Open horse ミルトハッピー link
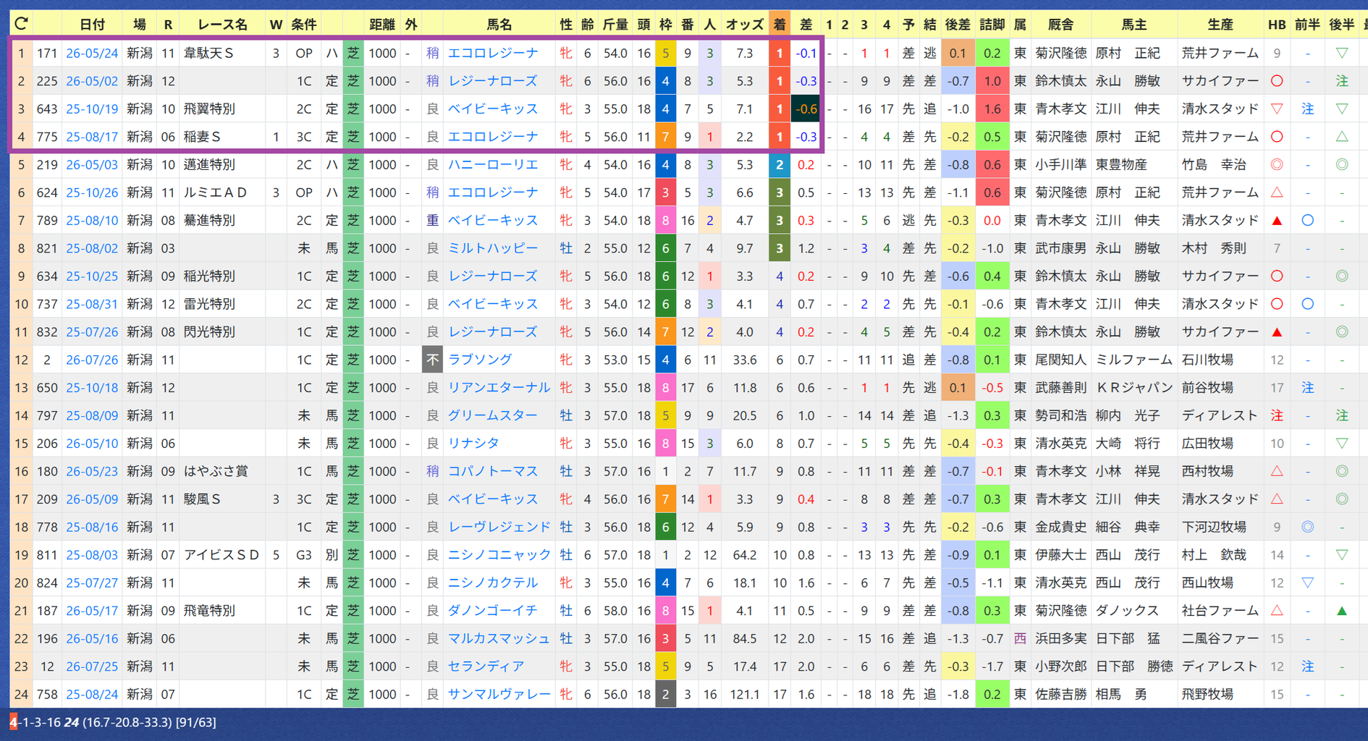The width and height of the screenshot is (1368, 741). [493, 248]
